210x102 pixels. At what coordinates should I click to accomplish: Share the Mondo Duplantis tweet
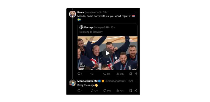tap(136, 91)
